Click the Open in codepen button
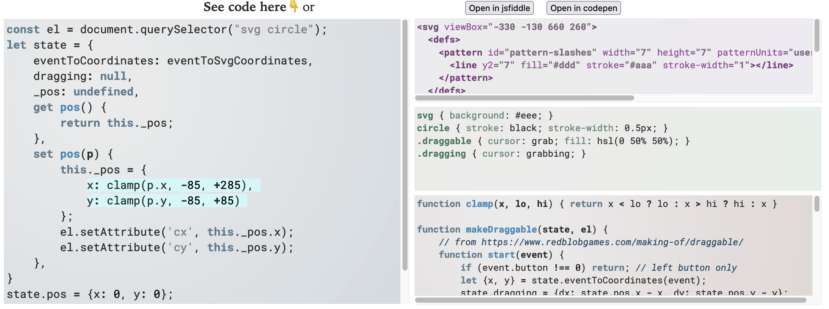Screen dimensions: 829x309 [583, 8]
